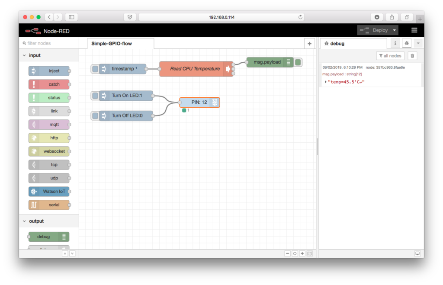Image resolution: width=443 pixels, height=285 pixels.
Task: Collapse the input section in the palette
Action: pyautogui.click(x=24, y=55)
